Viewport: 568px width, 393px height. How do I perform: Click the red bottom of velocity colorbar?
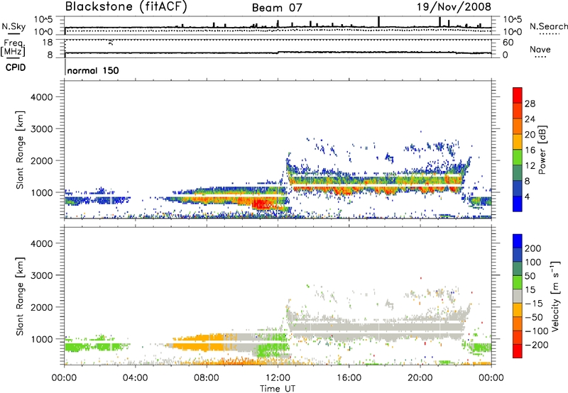[x=518, y=351]
